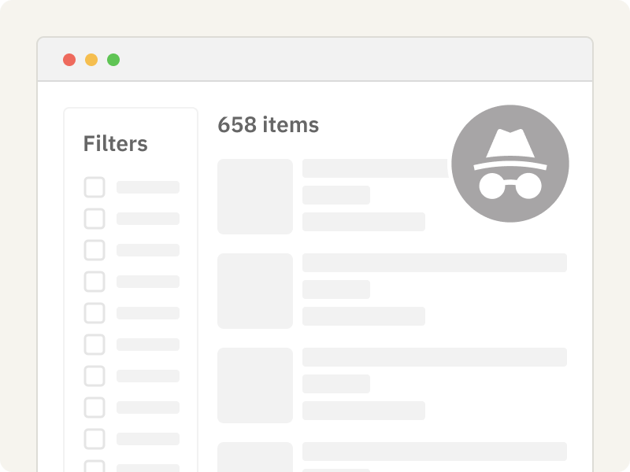Click the first filter's label bar

[147, 187]
